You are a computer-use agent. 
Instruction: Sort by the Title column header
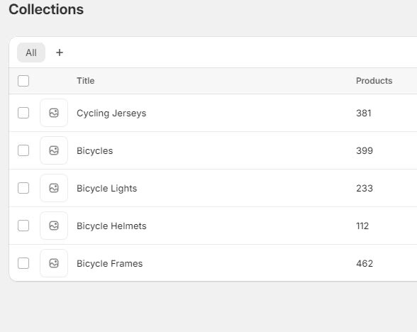point(86,81)
